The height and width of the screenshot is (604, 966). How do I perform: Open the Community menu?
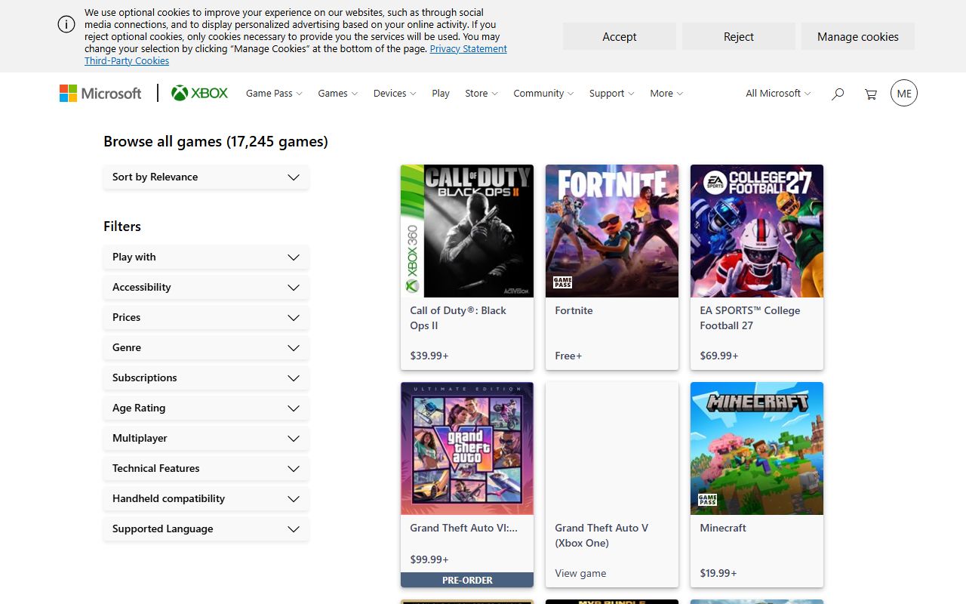[543, 93]
